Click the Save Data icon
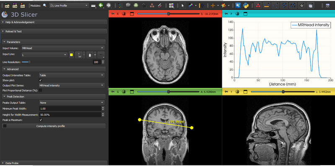The image size is (335, 166). (x=23, y=6)
